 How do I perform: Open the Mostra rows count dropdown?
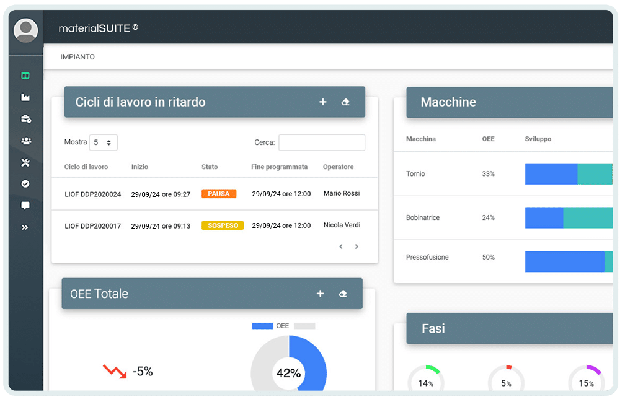[x=103, y=142]
